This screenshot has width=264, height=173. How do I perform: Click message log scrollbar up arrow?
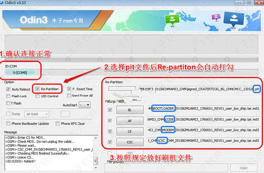tap(96, 138)
